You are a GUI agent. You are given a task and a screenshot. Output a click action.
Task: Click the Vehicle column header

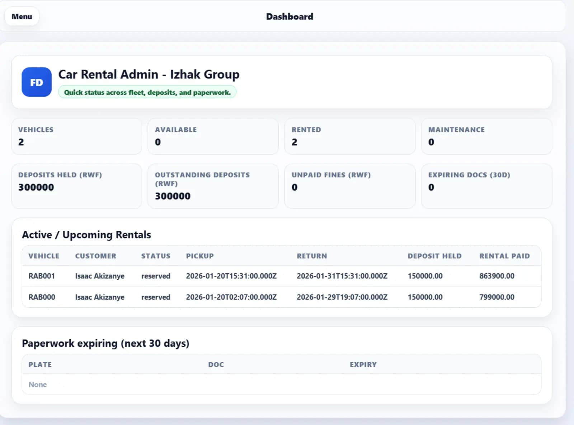click(x=44, y=256)
